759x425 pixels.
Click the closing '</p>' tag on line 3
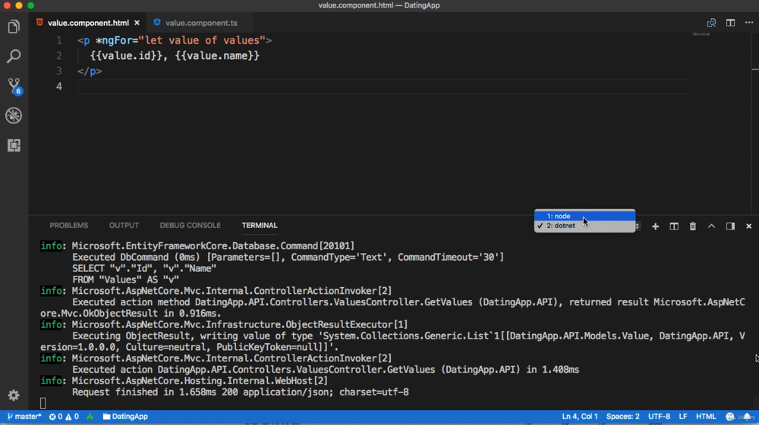pyautogui.click(x=90, y=71)
